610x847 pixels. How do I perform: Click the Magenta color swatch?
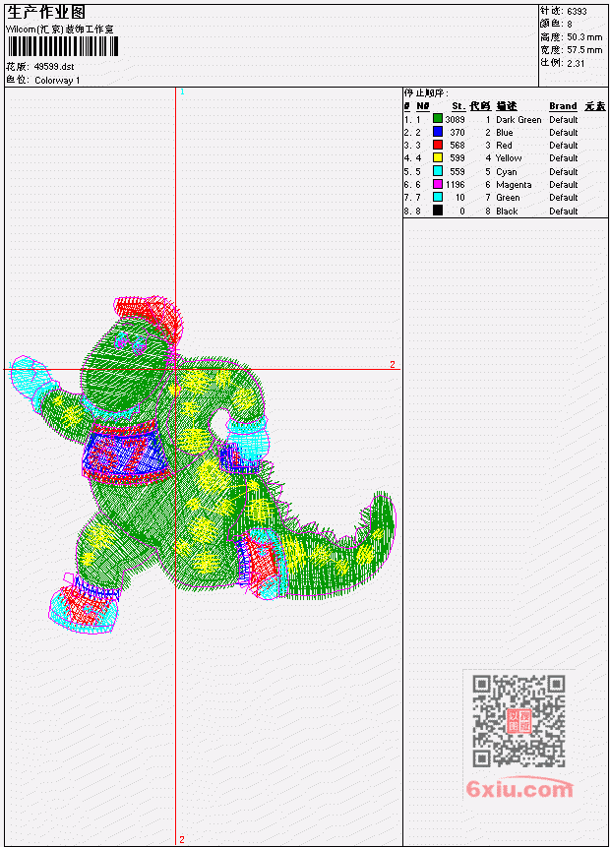point(438,184)
